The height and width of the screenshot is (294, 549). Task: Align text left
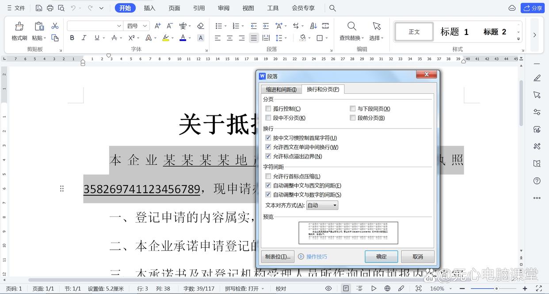(218, 38)
